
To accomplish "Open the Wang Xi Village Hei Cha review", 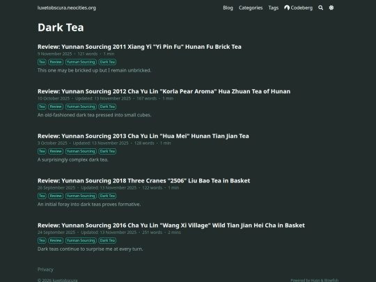I will (171, 225).
